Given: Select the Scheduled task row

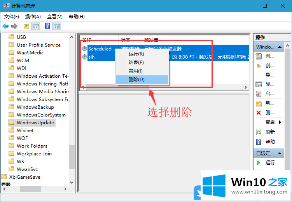Looking at the screenshot, I should click(165, 49).
